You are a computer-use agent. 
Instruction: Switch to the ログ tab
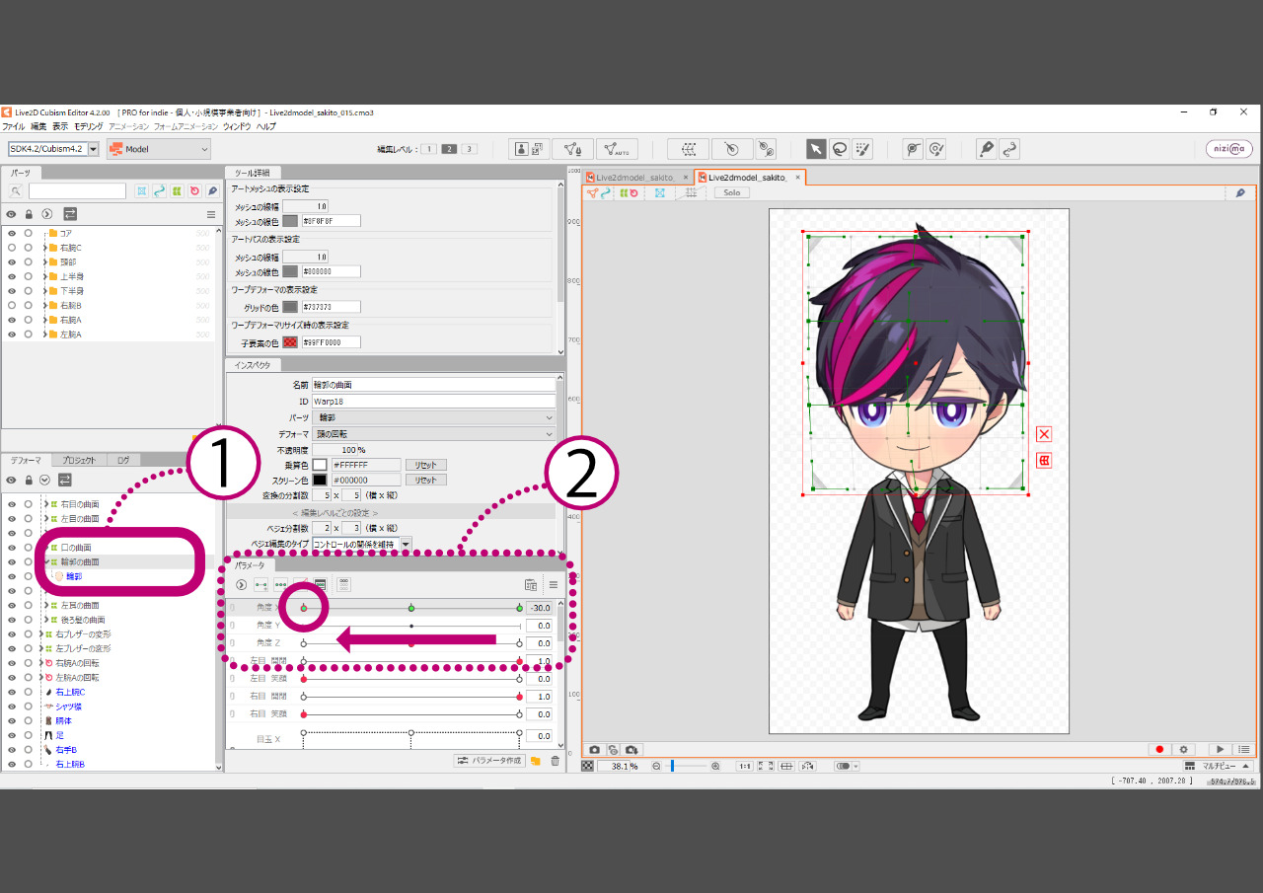click(x=123, y=460)
